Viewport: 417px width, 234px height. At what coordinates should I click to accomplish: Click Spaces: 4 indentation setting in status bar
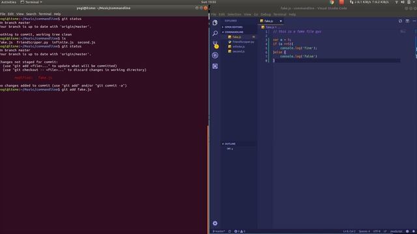click(x=364, y=231)
